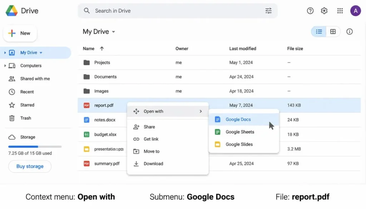The height and width of the screenshot is (209, 366).
Task: Click the 3.2 MB file size cell
Action: tap(294, 149)
